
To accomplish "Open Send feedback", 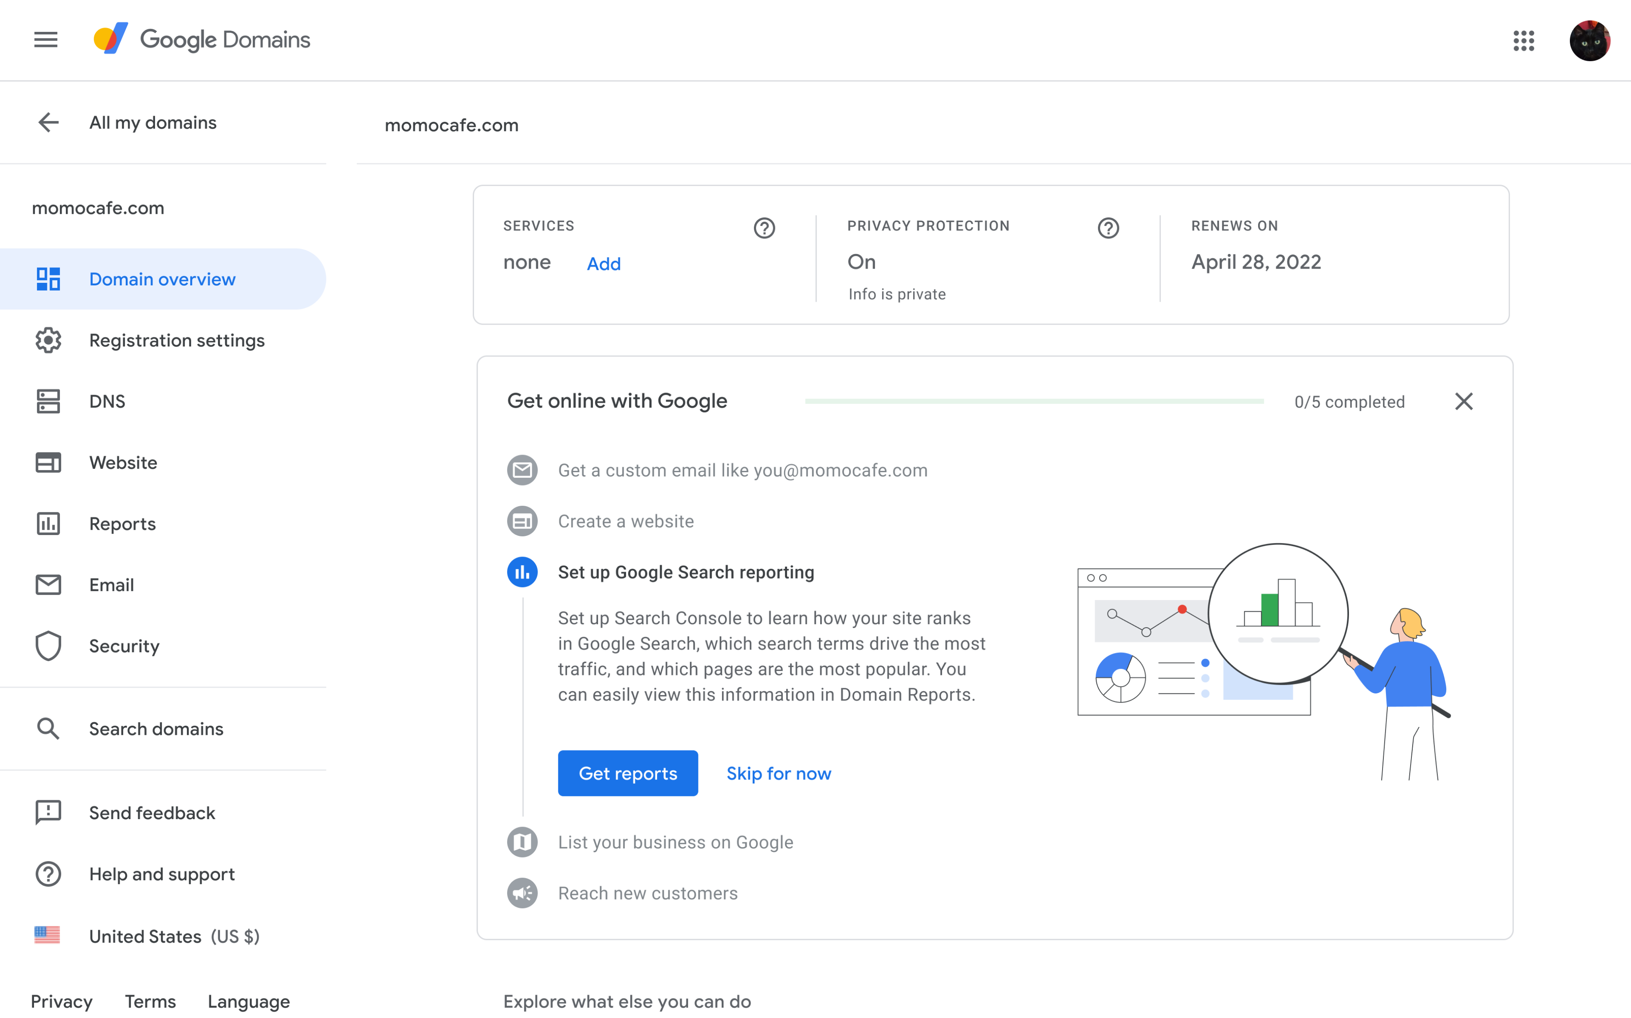I will coord(162,813).
